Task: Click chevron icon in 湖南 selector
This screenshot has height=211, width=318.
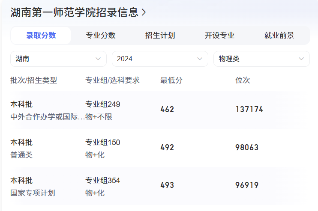Action: 98,59
